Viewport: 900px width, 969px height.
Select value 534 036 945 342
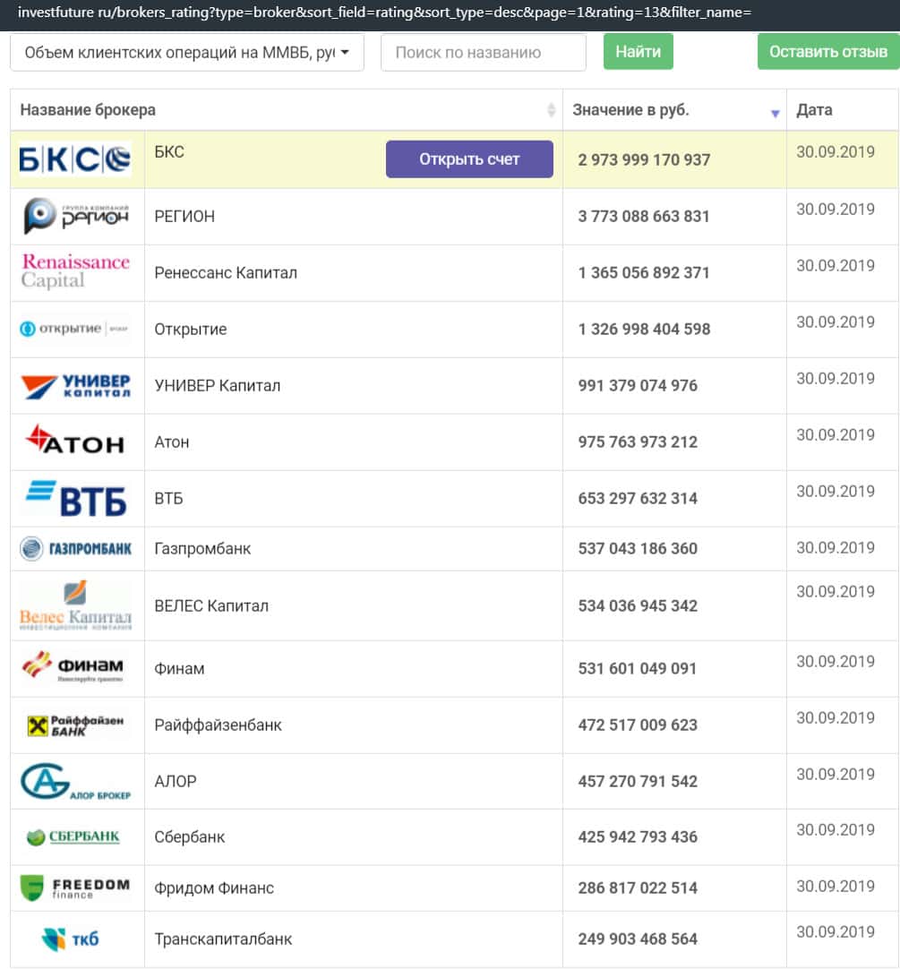pyautogui.click(x=638, y=605)
